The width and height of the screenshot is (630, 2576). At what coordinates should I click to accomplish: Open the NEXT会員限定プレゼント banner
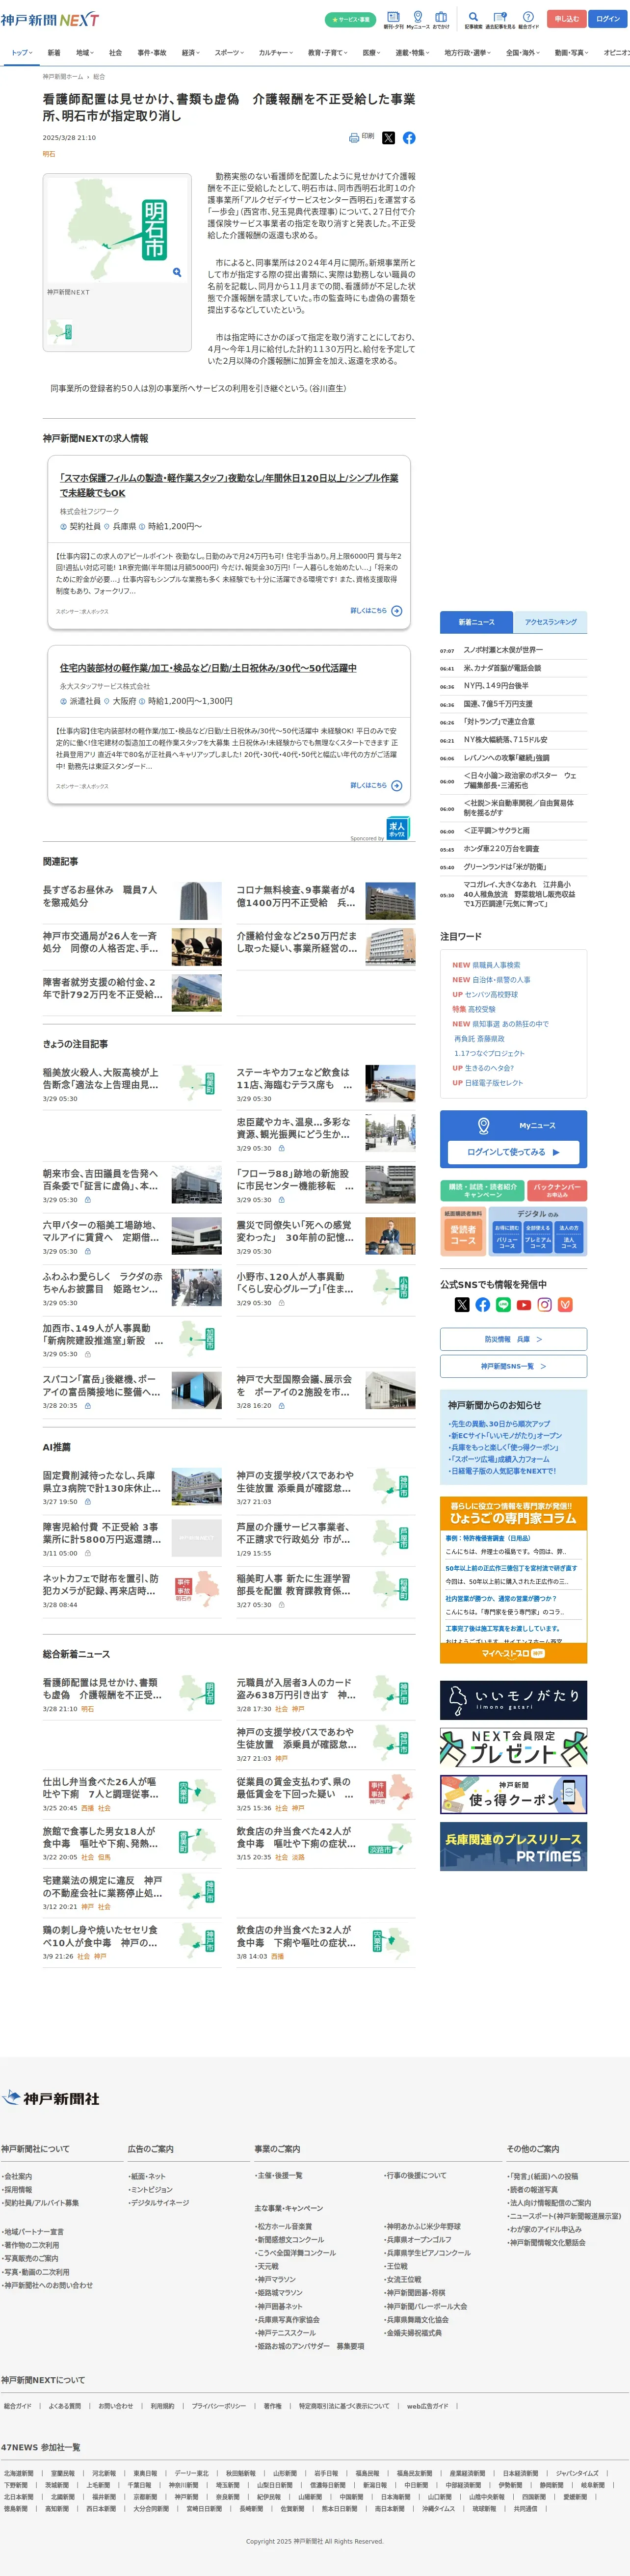tap(514, 1747)
